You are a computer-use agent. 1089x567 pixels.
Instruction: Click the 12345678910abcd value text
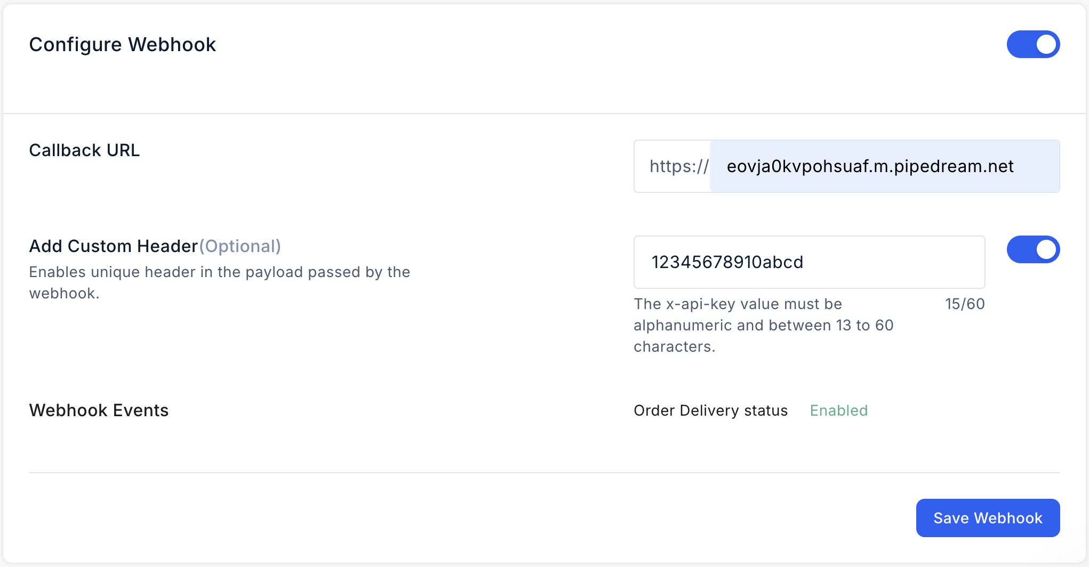pyautogui.click(x=727, y=262)
